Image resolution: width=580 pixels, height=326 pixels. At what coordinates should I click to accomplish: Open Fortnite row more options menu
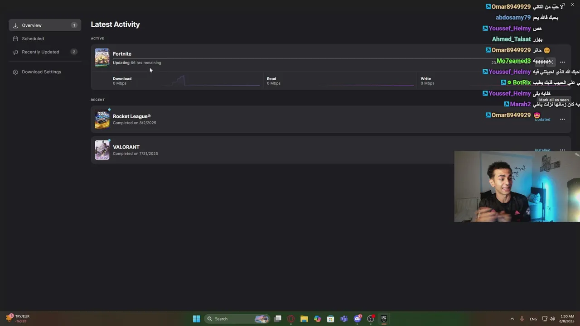click(562, 62)
